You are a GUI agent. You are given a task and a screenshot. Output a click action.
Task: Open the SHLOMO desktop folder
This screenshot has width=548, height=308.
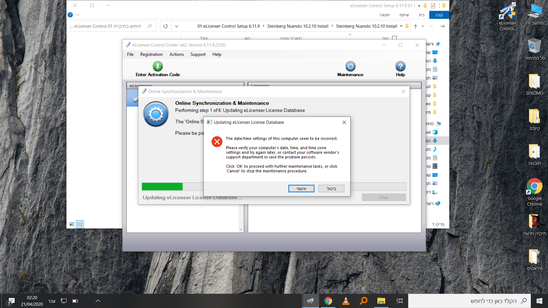click(534, 84)
